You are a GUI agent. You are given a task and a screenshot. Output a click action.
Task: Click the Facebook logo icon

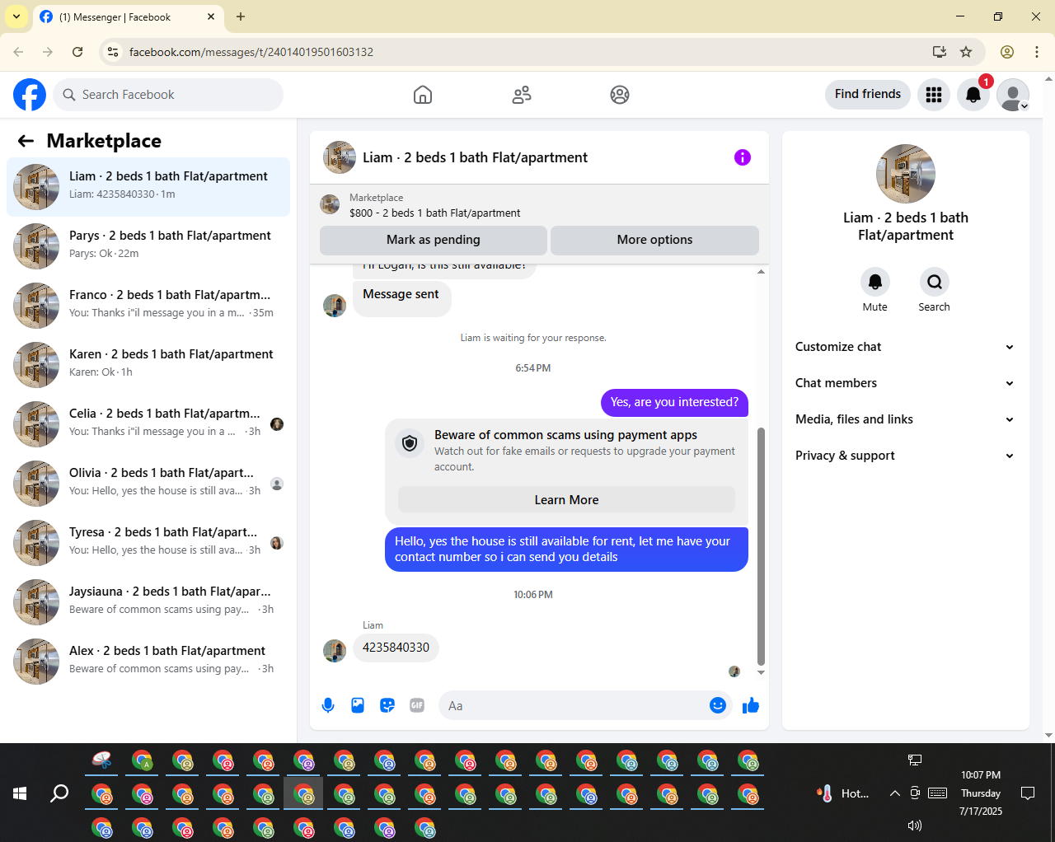30,95
